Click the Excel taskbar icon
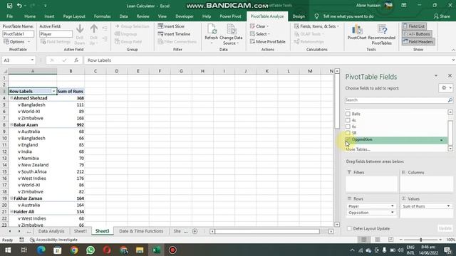456x256 pixels. tap(156, 250)
